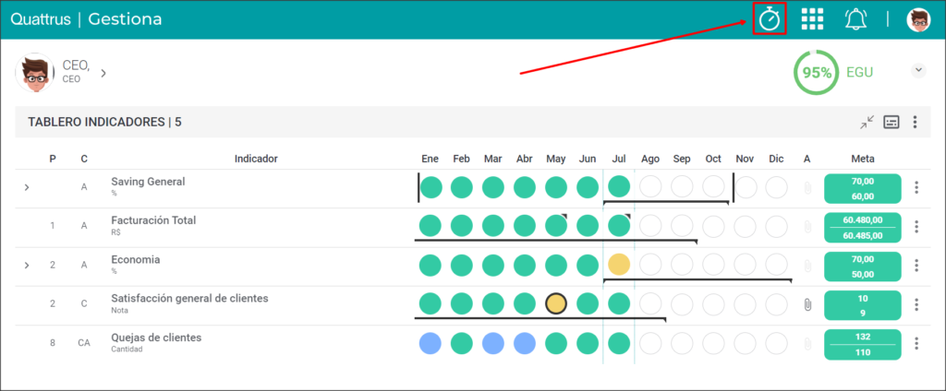Open Tablero Indicadores options menu
This screenshot has width=946, height=391.
click(x=916, y=123)
